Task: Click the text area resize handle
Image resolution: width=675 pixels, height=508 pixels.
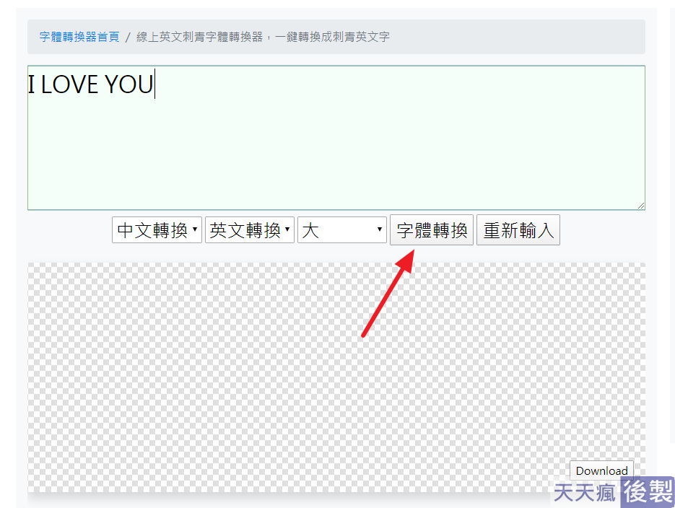Action: 640,206
